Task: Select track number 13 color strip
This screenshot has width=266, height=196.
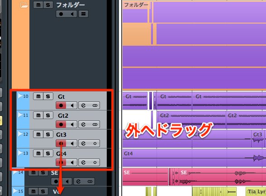Action: click(23, 158)
